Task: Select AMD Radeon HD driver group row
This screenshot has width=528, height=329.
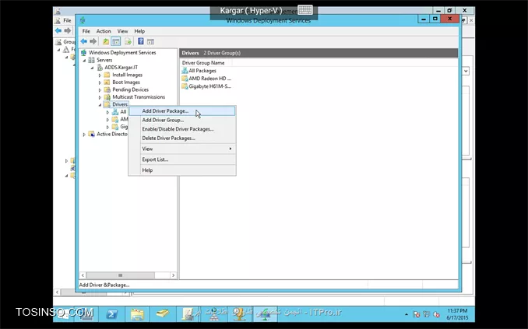Action: [x=206, y=79]
